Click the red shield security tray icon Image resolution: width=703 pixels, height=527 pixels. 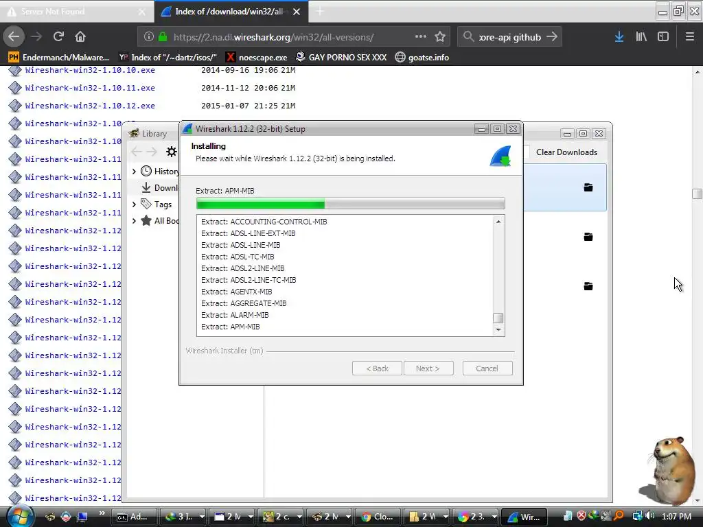click(x=581, y=516)
